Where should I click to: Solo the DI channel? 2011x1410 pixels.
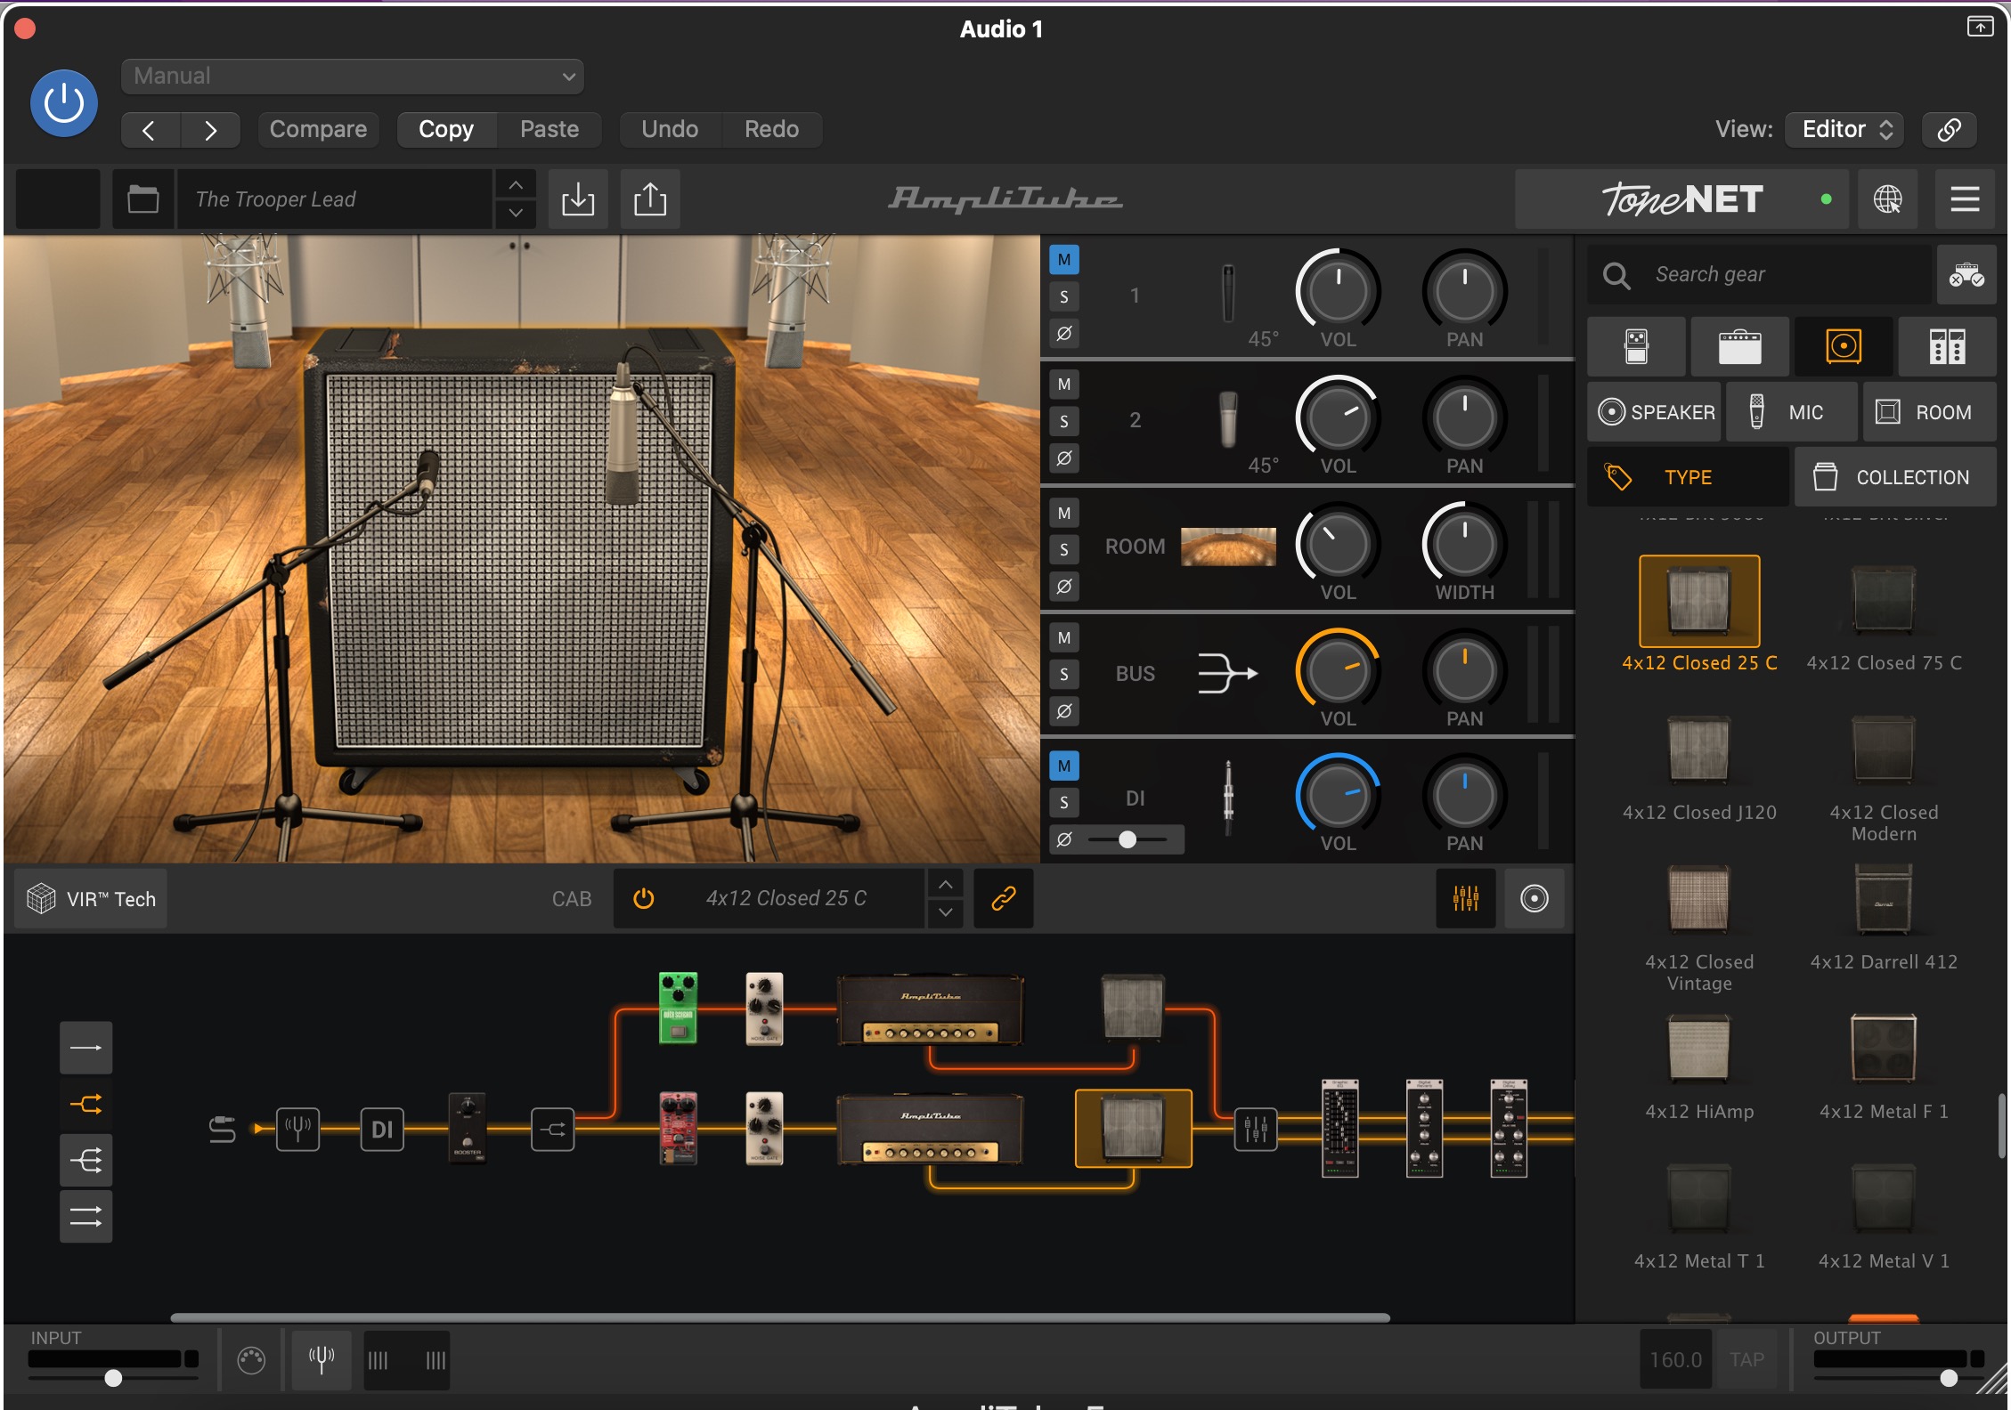[1064, 803]
